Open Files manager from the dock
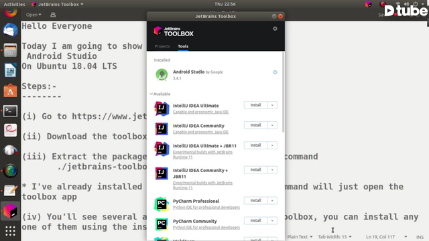 click(x=11, y=50)
